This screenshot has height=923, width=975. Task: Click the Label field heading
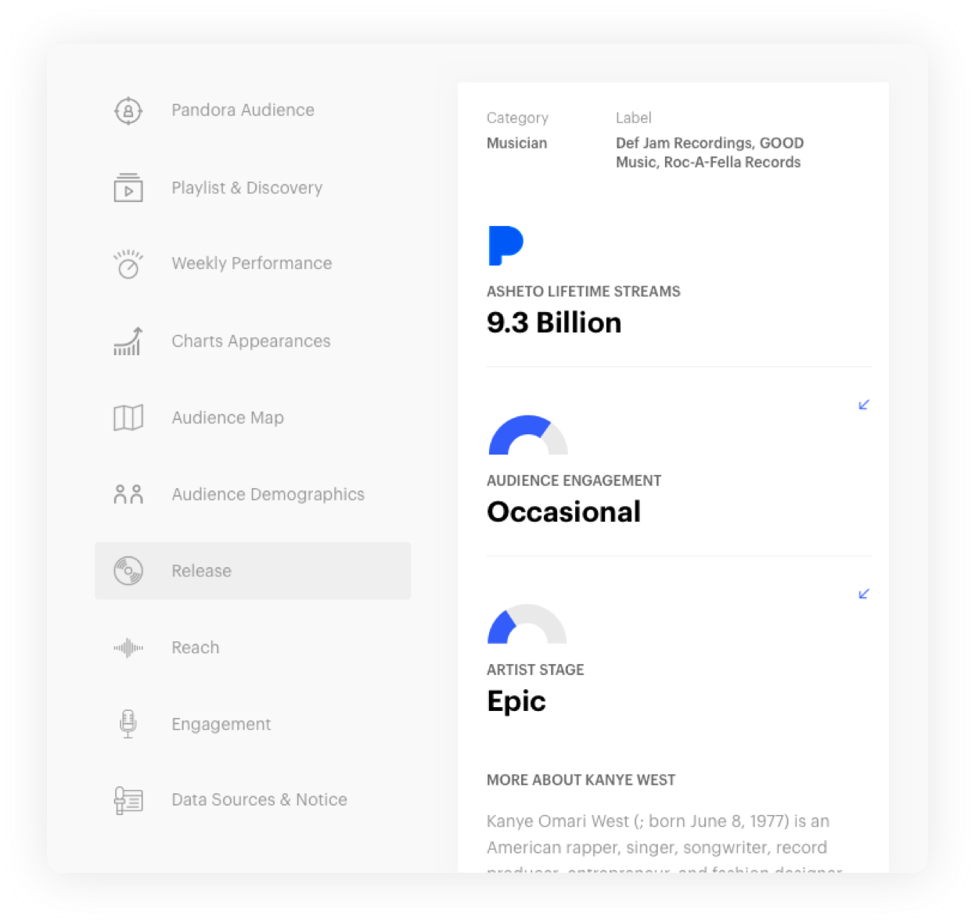pyautogui.click(x=634, y=118)
